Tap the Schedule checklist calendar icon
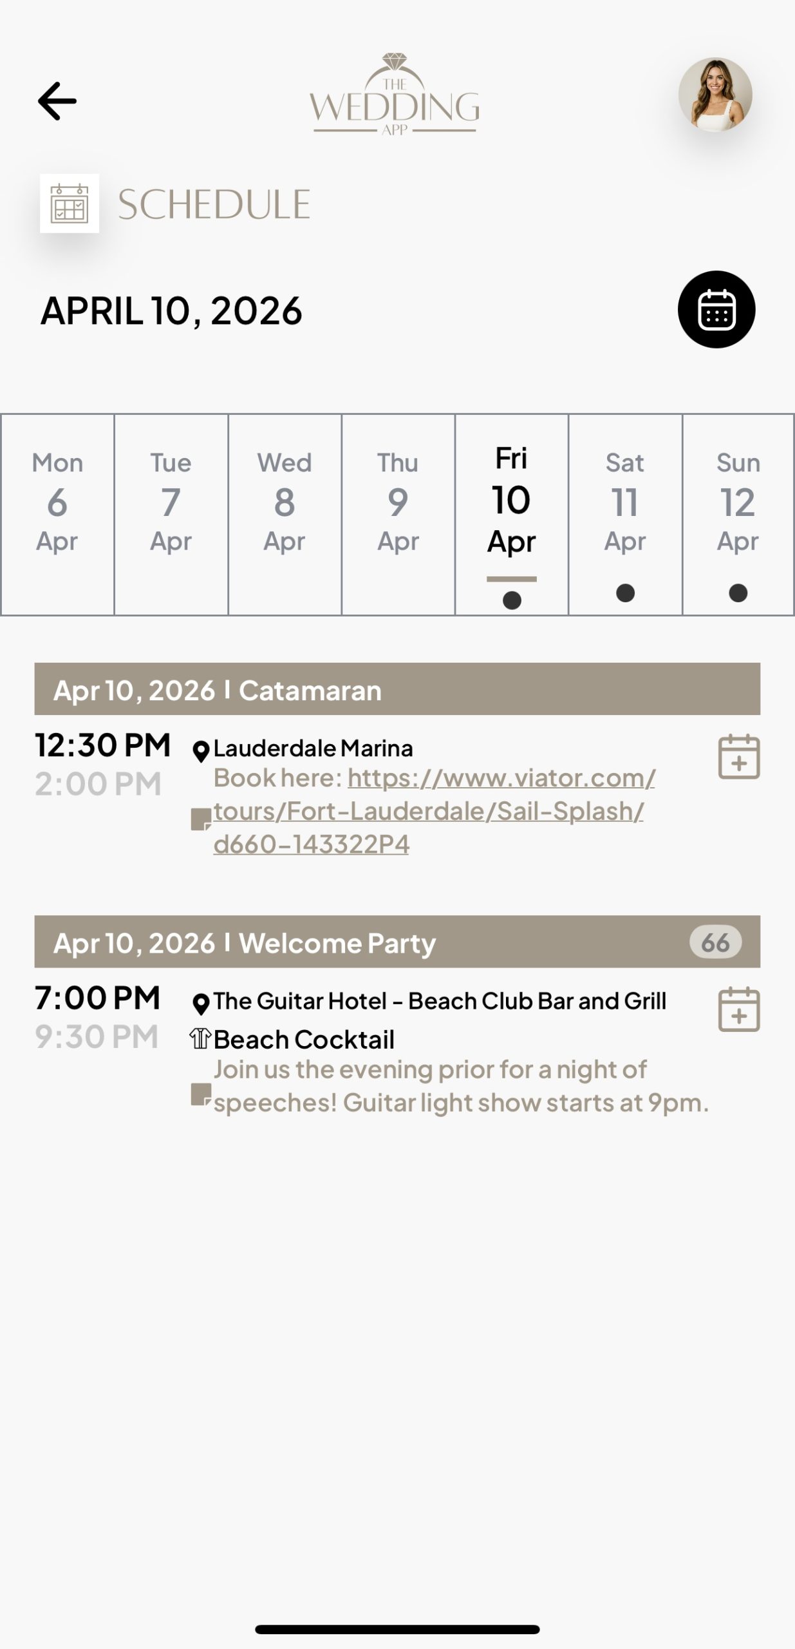The width and height of the screenshot is (795, 1649). point(70,203)
